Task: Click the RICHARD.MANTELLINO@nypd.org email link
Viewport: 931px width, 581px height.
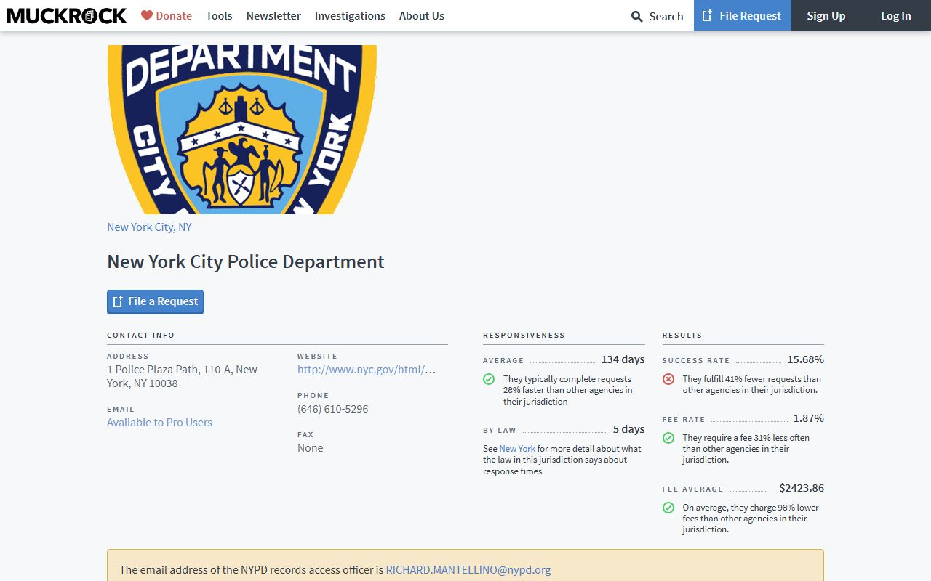Action: (468, 569)
